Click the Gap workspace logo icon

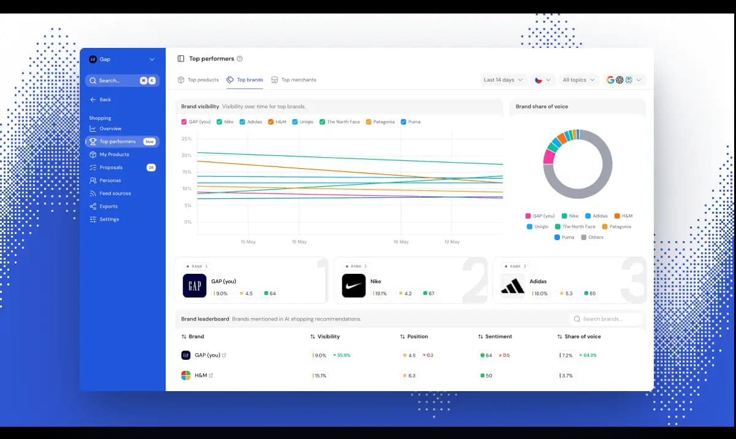(x=93, y=59)
